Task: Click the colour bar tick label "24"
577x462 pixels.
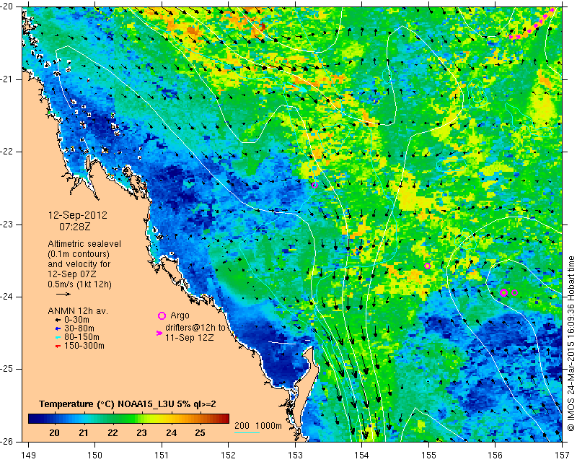Action: tap(171, 433)
